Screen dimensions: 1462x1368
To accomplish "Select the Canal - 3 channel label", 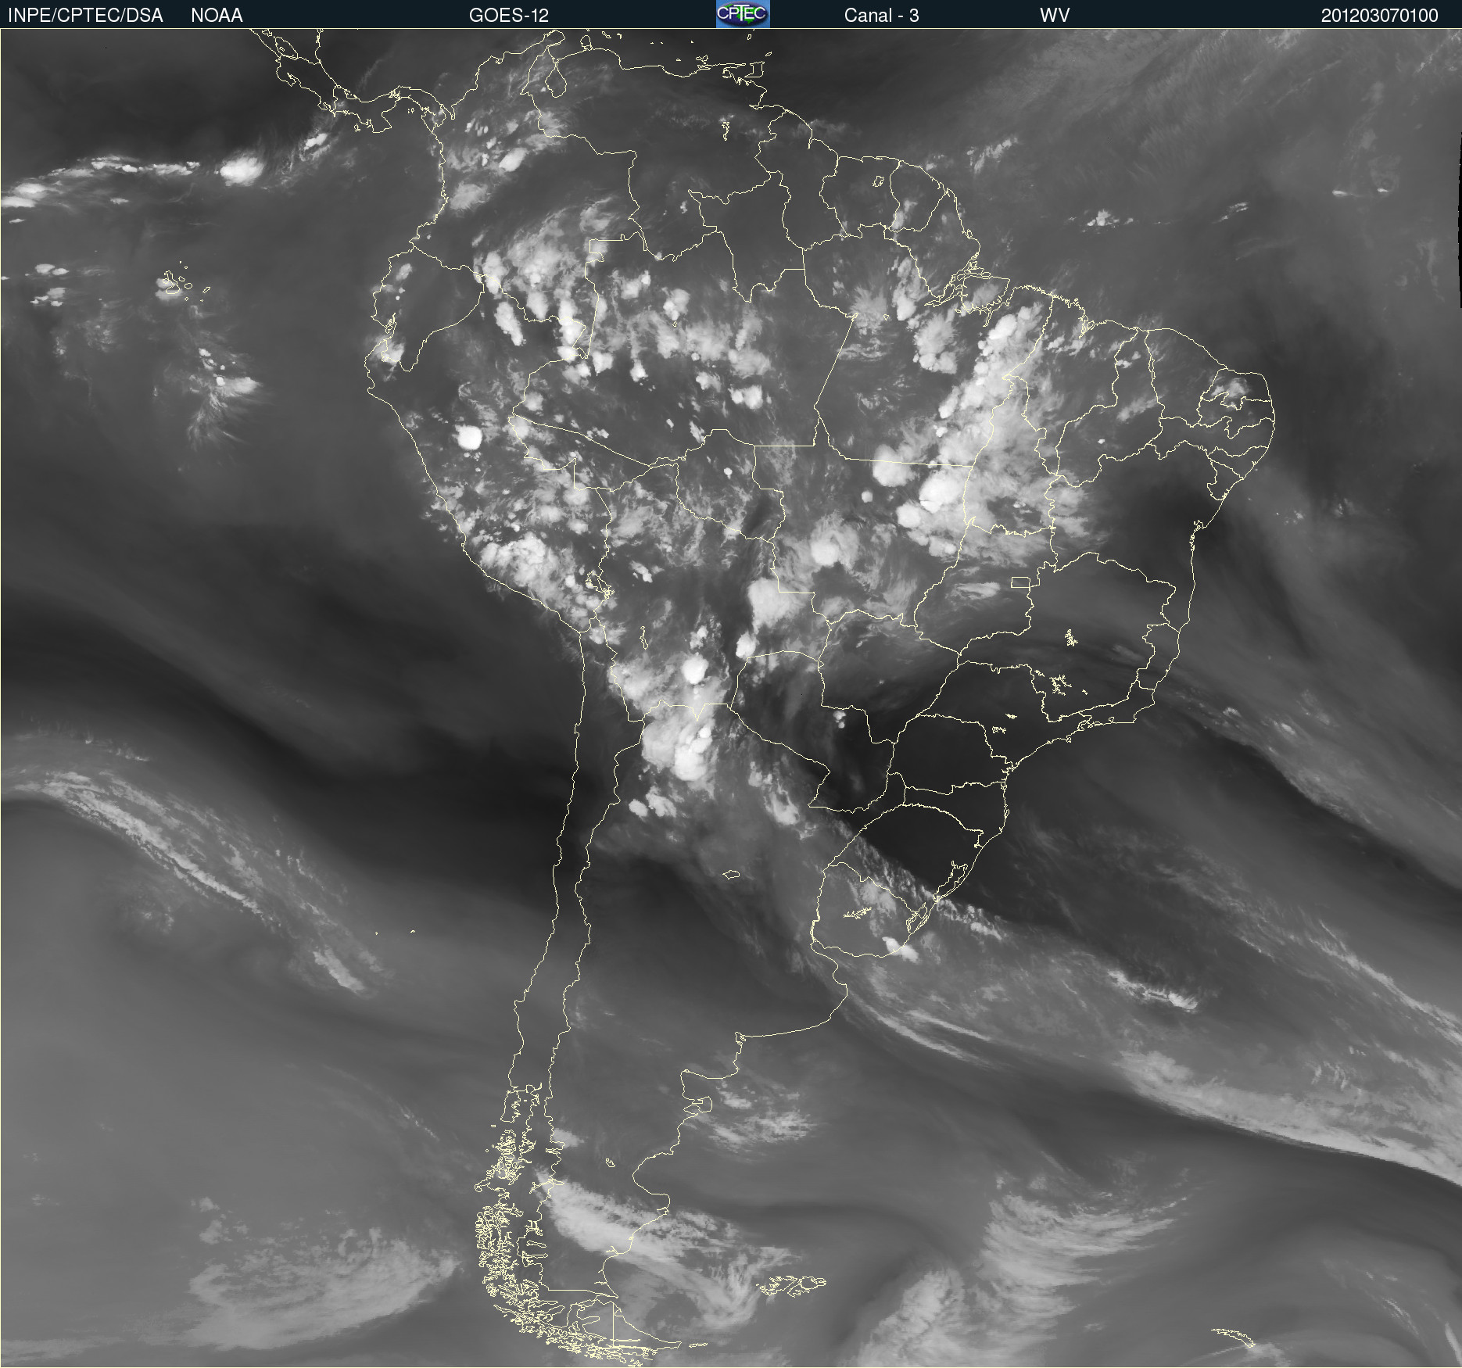I will click(880, 15).
